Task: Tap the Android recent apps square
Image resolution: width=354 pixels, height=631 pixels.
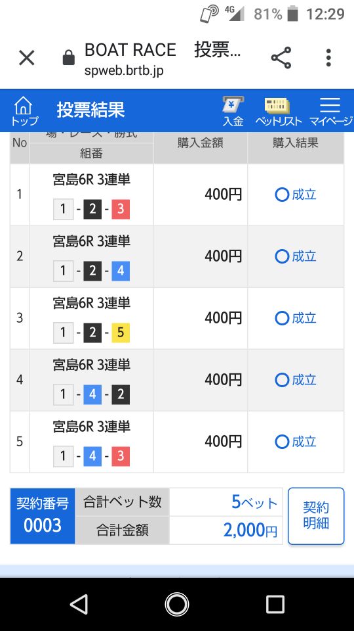Action: pyautogui.click(x=275, y=604)
